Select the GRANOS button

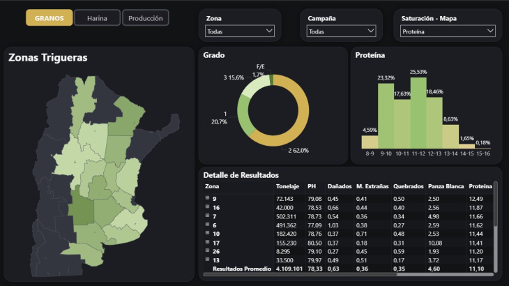click(50, 18)
